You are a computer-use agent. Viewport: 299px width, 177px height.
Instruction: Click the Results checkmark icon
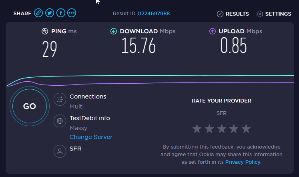pos(220,14)
